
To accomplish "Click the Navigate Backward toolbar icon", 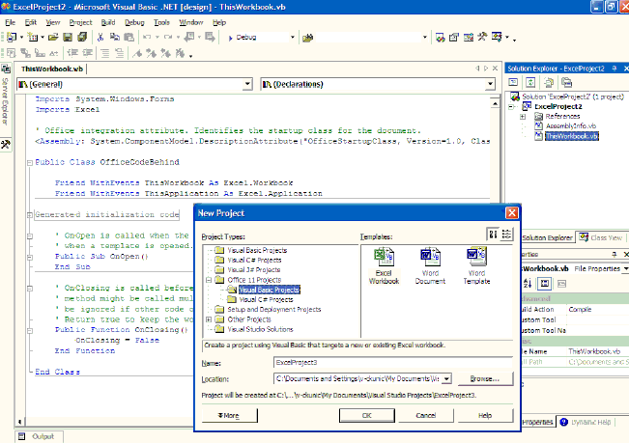I will click(x=189, y=38).
